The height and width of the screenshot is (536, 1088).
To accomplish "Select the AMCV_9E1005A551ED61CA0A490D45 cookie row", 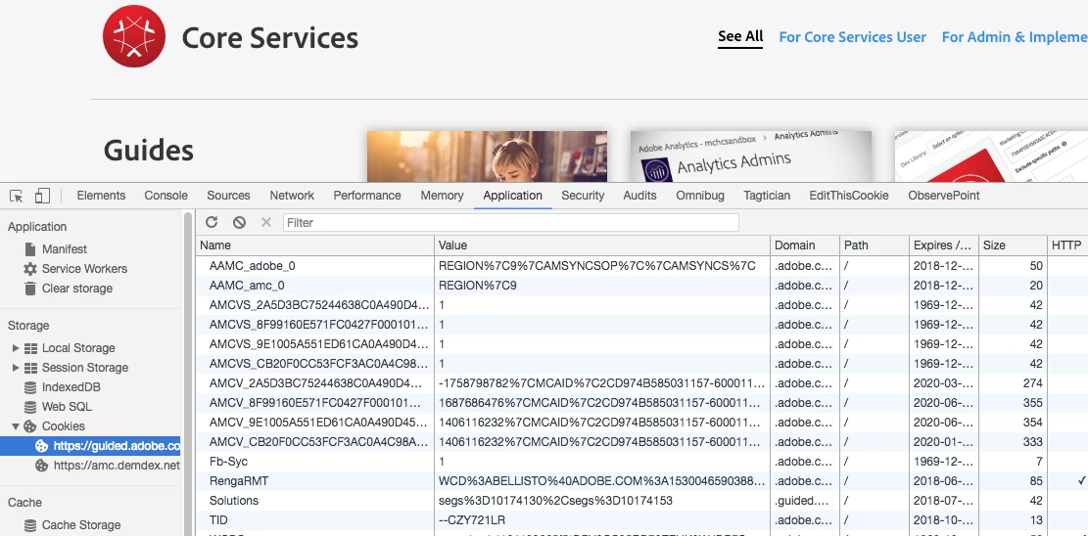I will pyautogui.click(x=641, y=423).
